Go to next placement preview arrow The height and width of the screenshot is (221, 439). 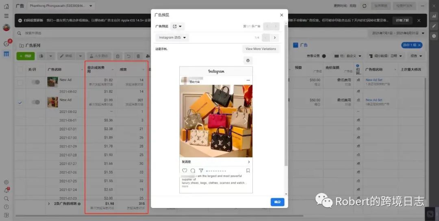tap(275, 38)
